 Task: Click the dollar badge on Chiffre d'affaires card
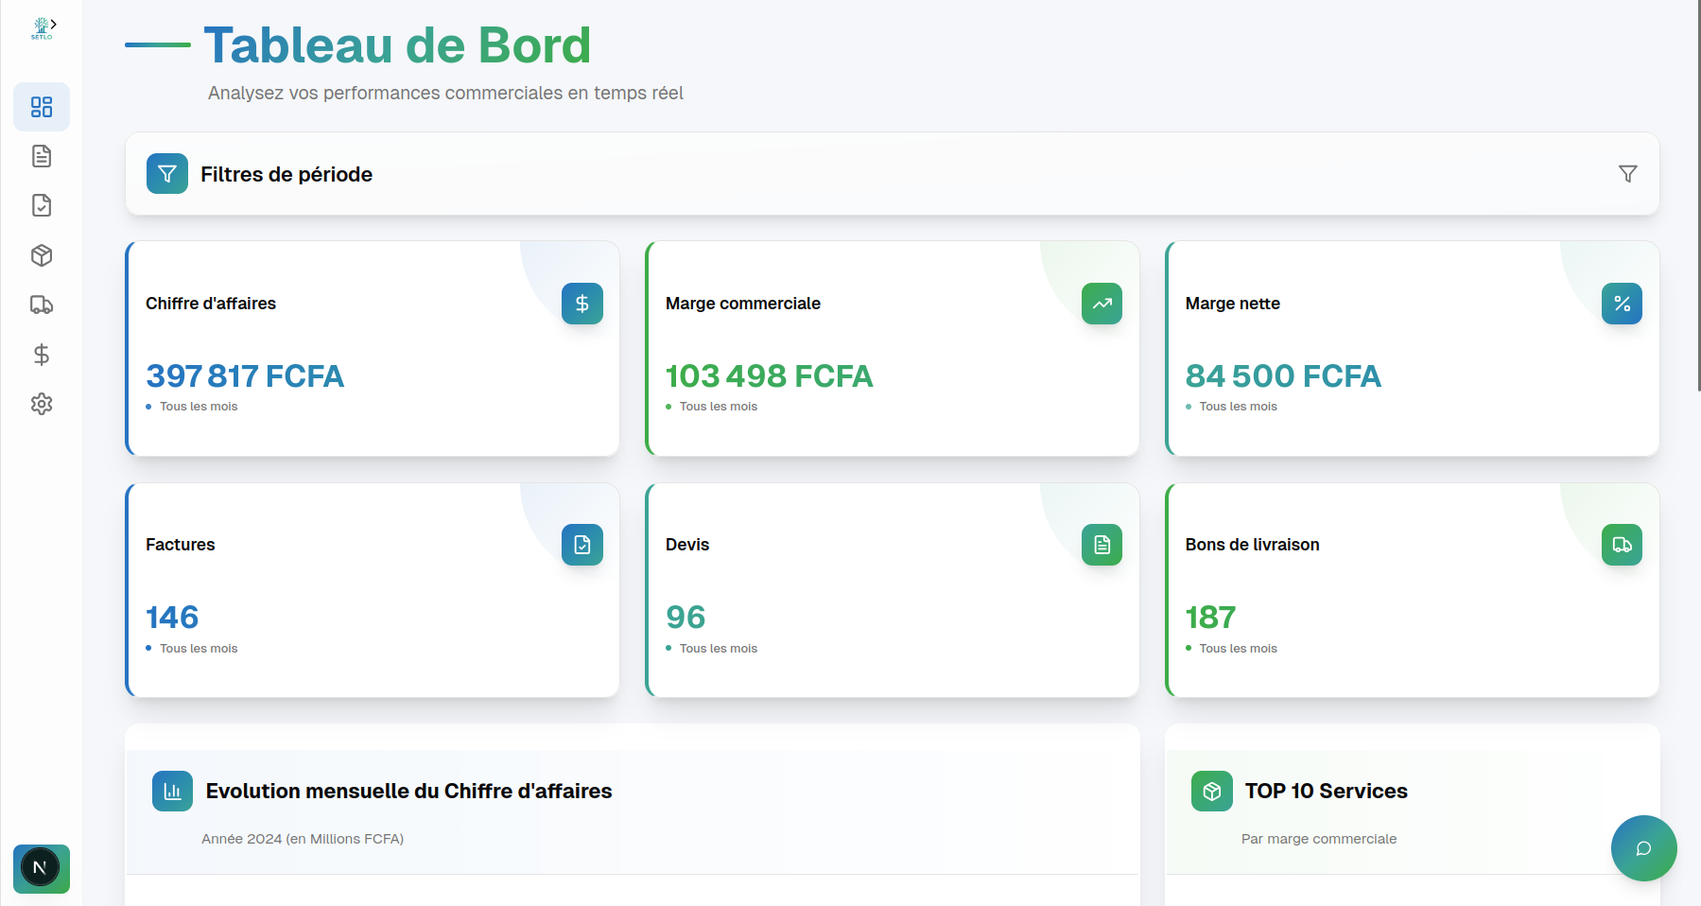coord(582,304)
